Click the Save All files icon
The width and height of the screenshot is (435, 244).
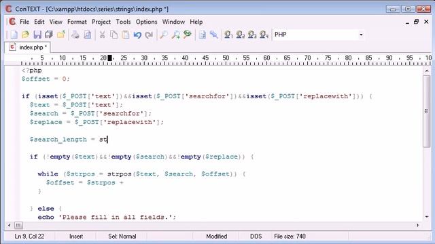[x=49, y=35]
